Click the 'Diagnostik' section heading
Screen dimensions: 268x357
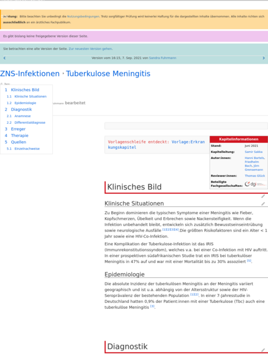[x=127, y=346]
